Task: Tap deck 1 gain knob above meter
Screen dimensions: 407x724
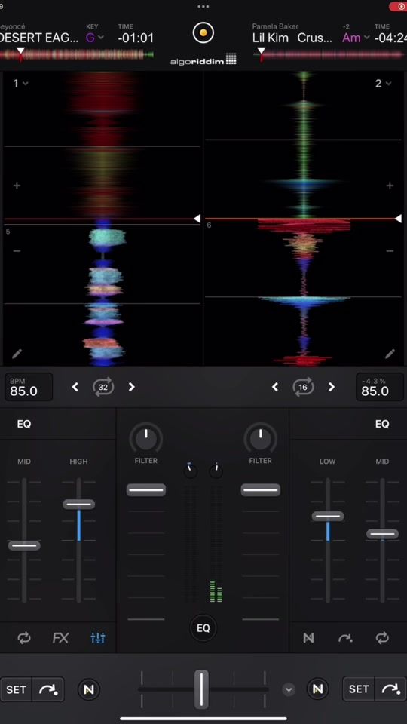Action: tap(190, 471)
